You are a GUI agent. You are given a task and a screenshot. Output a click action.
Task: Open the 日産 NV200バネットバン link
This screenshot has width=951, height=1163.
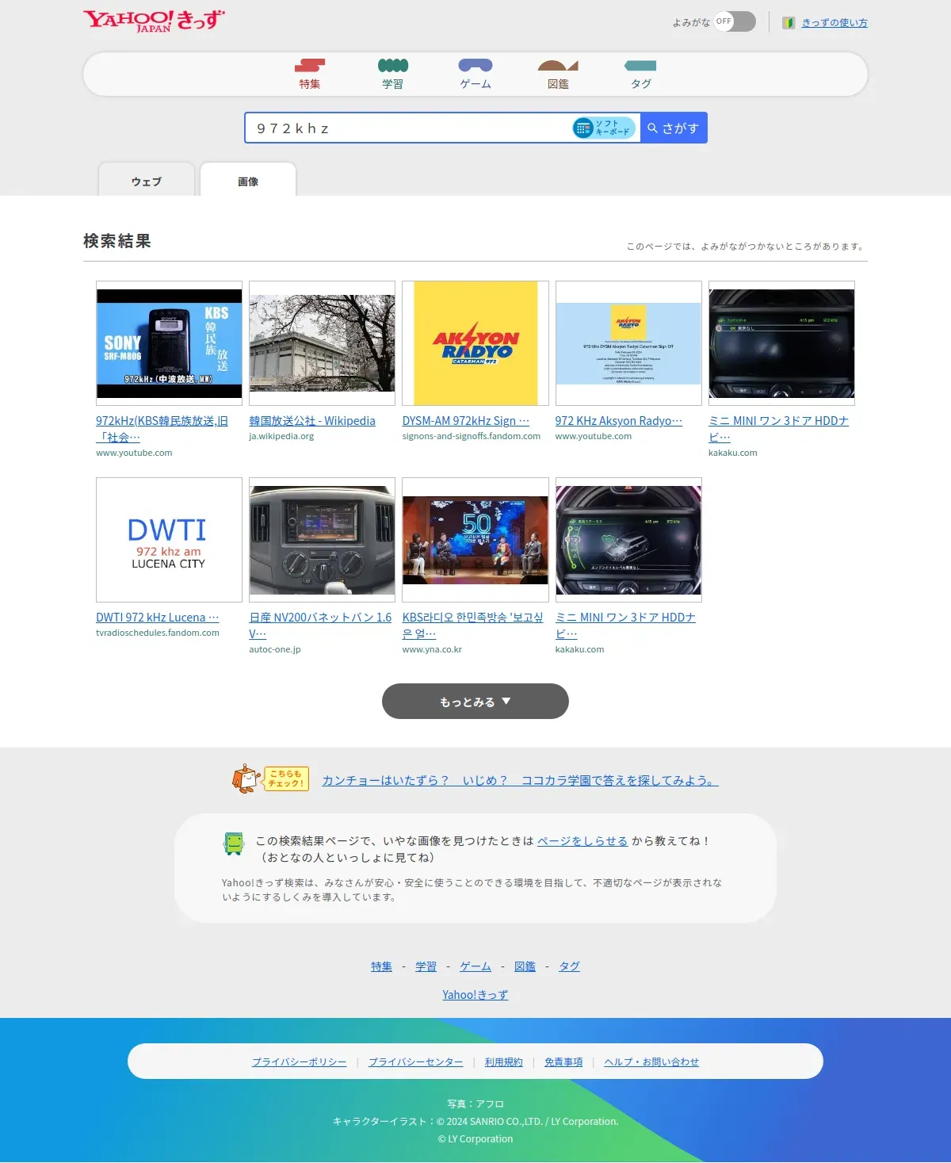pyautogui.click(x=320, y=625)
